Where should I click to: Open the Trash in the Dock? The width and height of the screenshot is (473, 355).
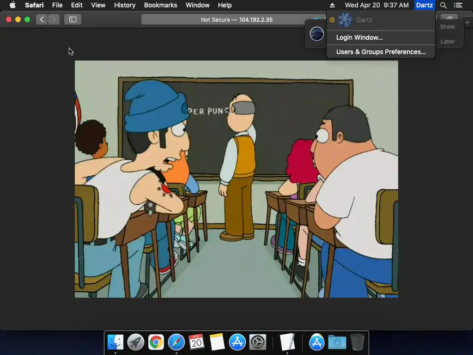pos(357,342)
